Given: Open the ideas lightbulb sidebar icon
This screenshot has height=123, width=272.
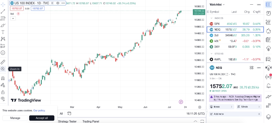Looking at the screenshot, I should [x=268, y=48].
